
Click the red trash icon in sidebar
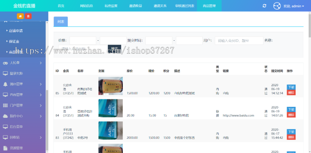[x=28, y=16]
